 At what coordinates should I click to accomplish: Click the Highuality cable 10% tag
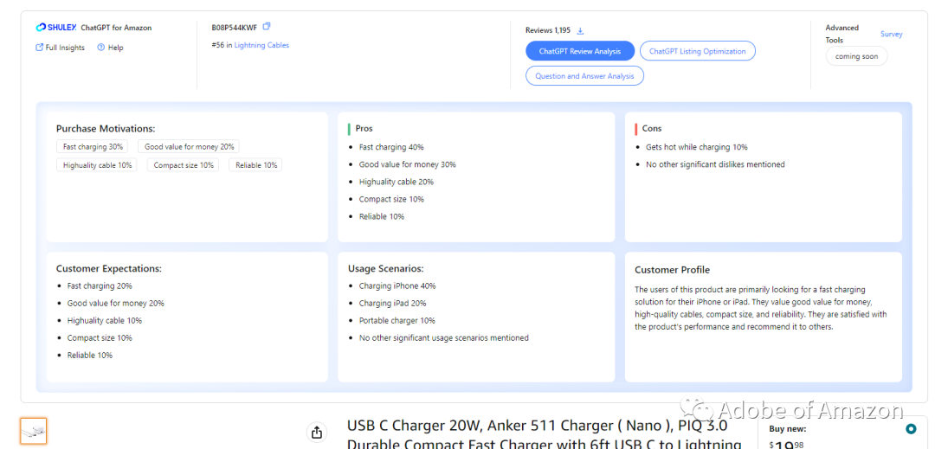pos(97,165)
